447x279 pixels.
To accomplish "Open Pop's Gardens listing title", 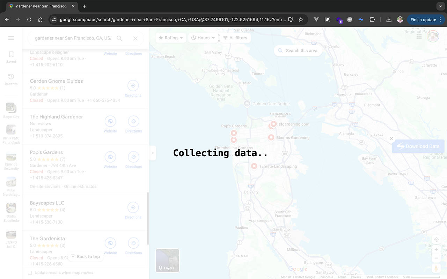I will 46,152.
